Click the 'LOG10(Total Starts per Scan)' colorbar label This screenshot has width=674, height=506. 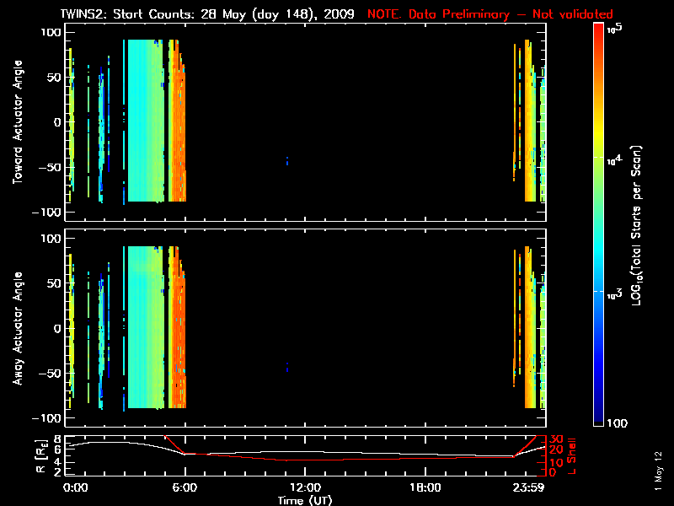638,225
